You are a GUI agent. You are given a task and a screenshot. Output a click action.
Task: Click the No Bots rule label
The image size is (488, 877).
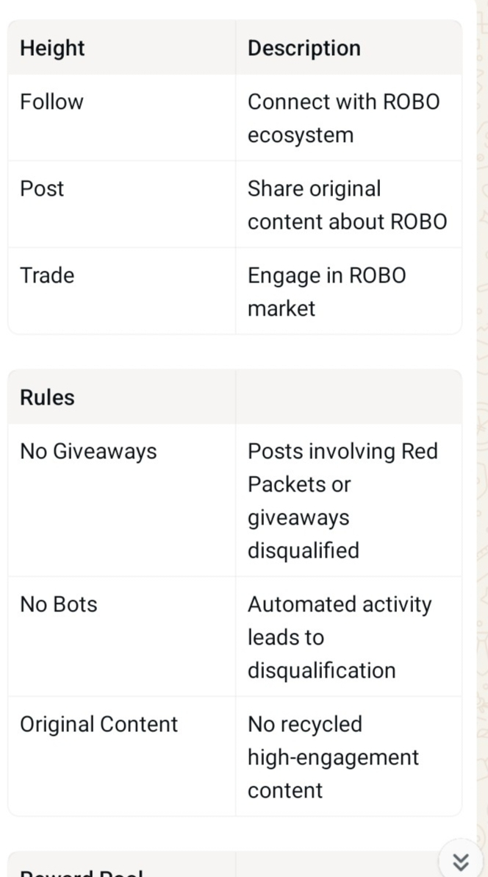59,604
